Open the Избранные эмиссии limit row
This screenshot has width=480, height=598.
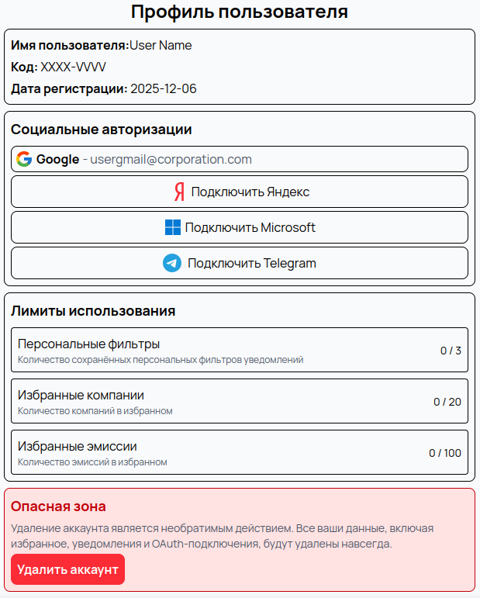pyautogui.click(x=240, y=452)
